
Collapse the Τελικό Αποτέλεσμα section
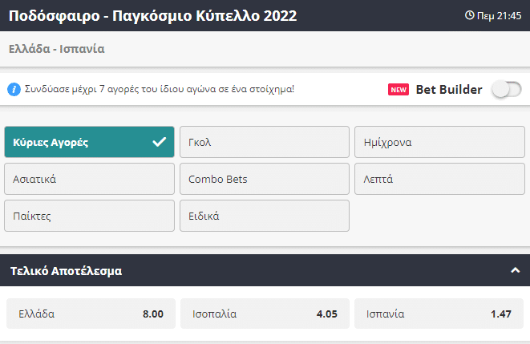[515, 270]
